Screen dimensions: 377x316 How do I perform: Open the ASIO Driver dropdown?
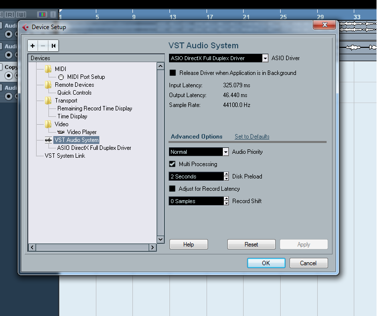click(265, 58)
